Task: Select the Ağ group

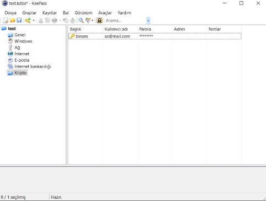Action: 17,47
